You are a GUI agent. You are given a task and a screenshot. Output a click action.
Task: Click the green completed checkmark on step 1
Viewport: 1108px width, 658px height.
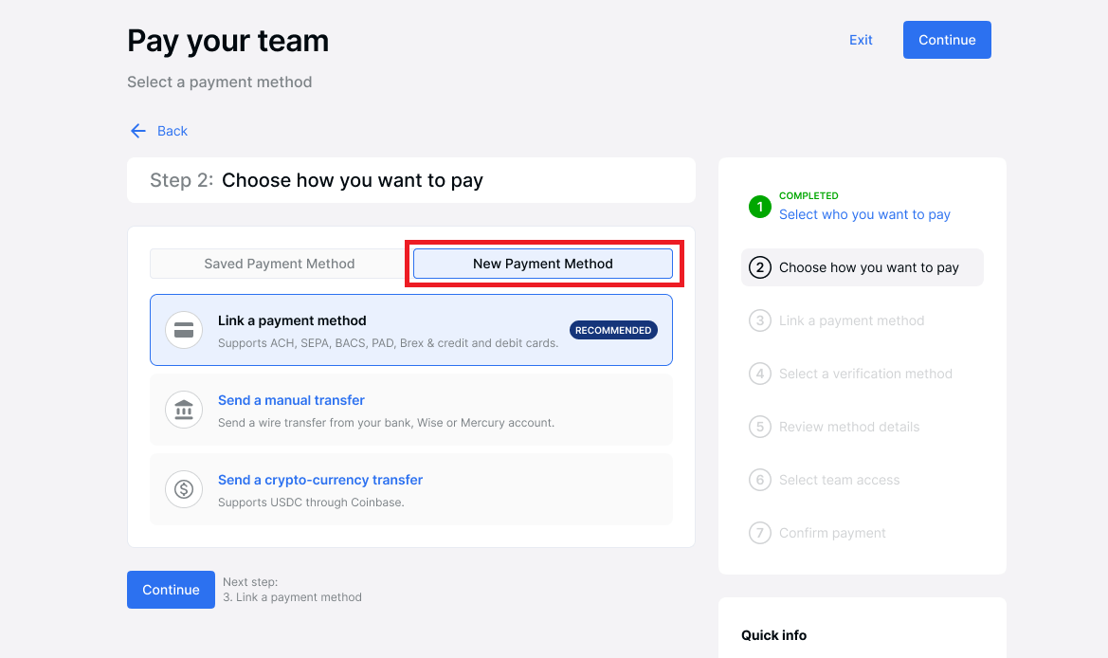[759, 207]
